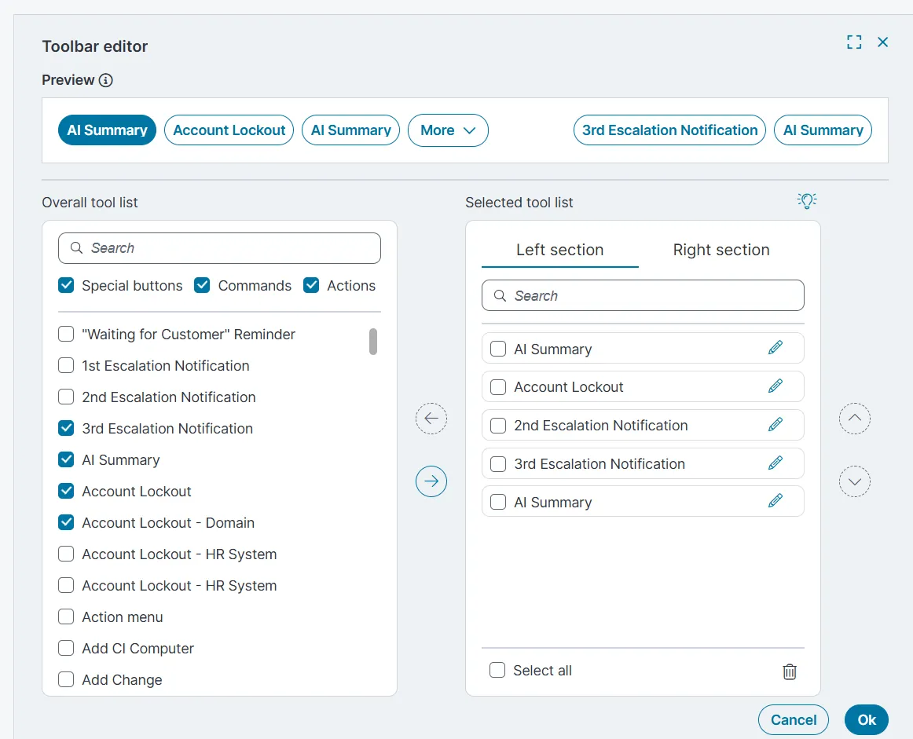This screenshot has height=739, width=913.
Task: Click Account Lockout button in the preview
Action: 229,130
